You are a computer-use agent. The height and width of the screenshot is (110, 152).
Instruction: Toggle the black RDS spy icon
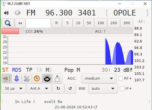point(47,78)
